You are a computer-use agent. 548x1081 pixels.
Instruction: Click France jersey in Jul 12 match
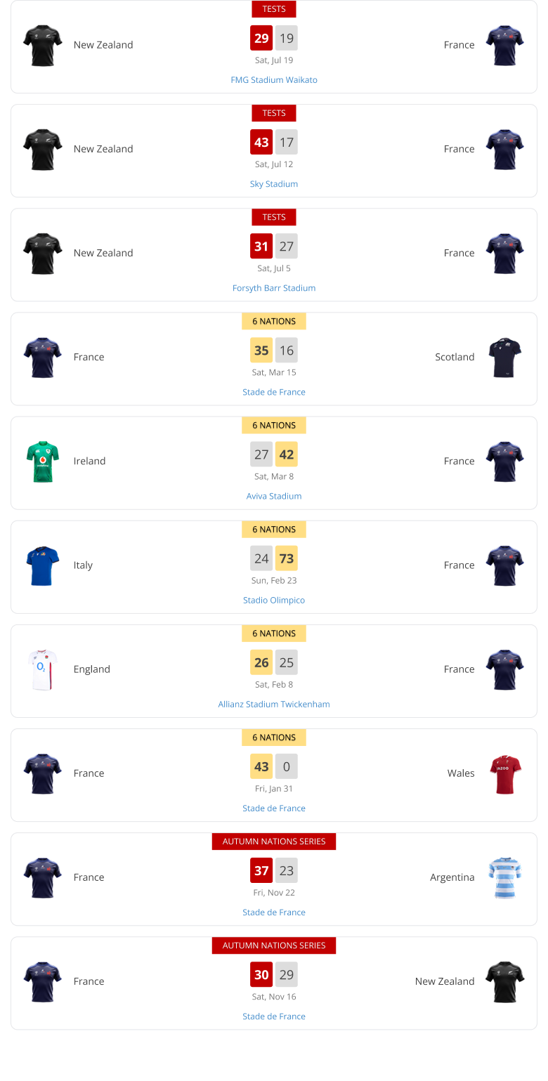505,150
